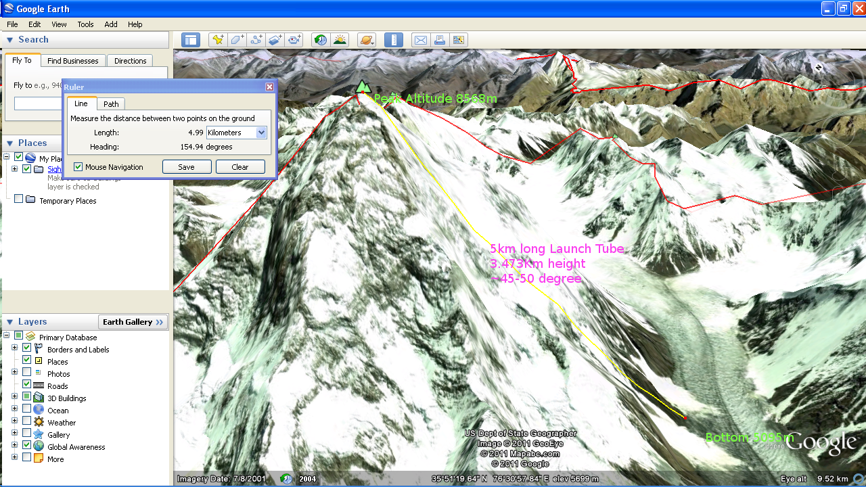Viewport: 866px width, 487px height.
Task: Open the Edit menu
Action: coord(35,24)
